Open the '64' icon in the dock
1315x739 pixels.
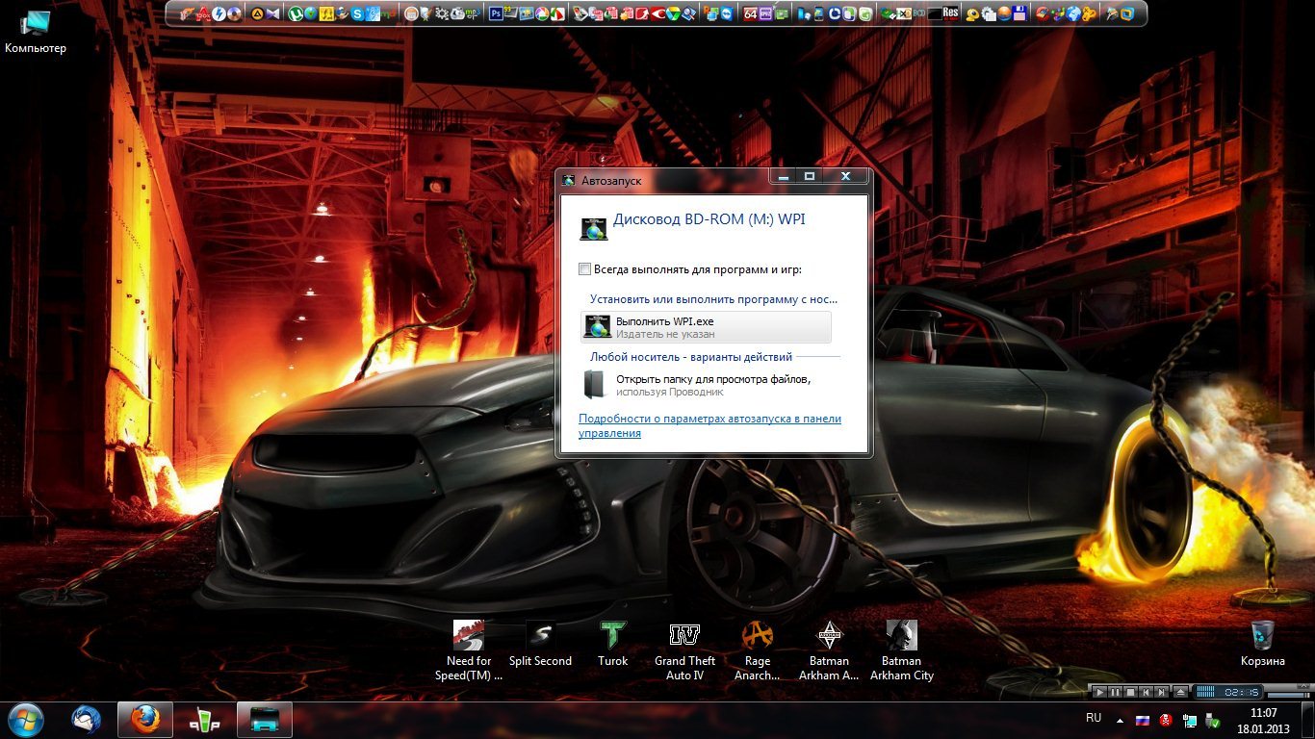[x=751, y=13]
